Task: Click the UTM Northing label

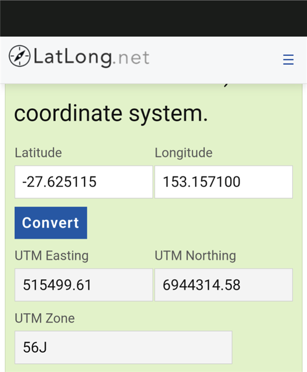Action: coord(196,256)
